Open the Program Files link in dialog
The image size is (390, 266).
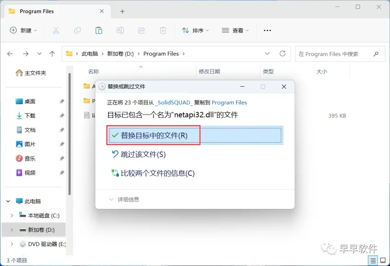coord(229,103)
